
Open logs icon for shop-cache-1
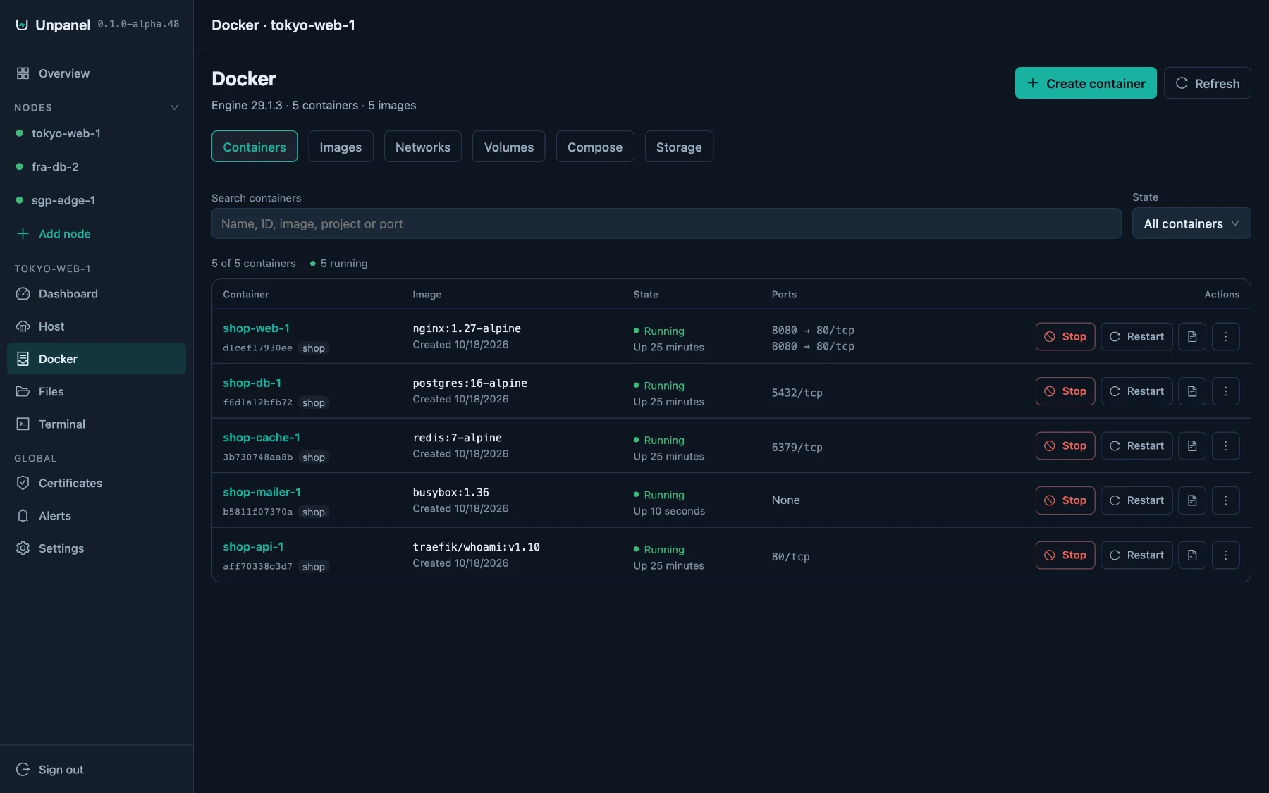tap(1192, 445)
